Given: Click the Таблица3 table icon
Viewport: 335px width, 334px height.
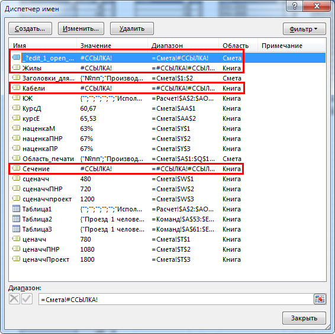Looking at the screenshot, I should point(16,229).
